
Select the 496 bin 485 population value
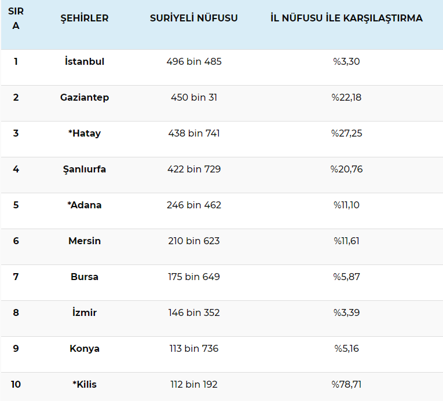[194, 61]
